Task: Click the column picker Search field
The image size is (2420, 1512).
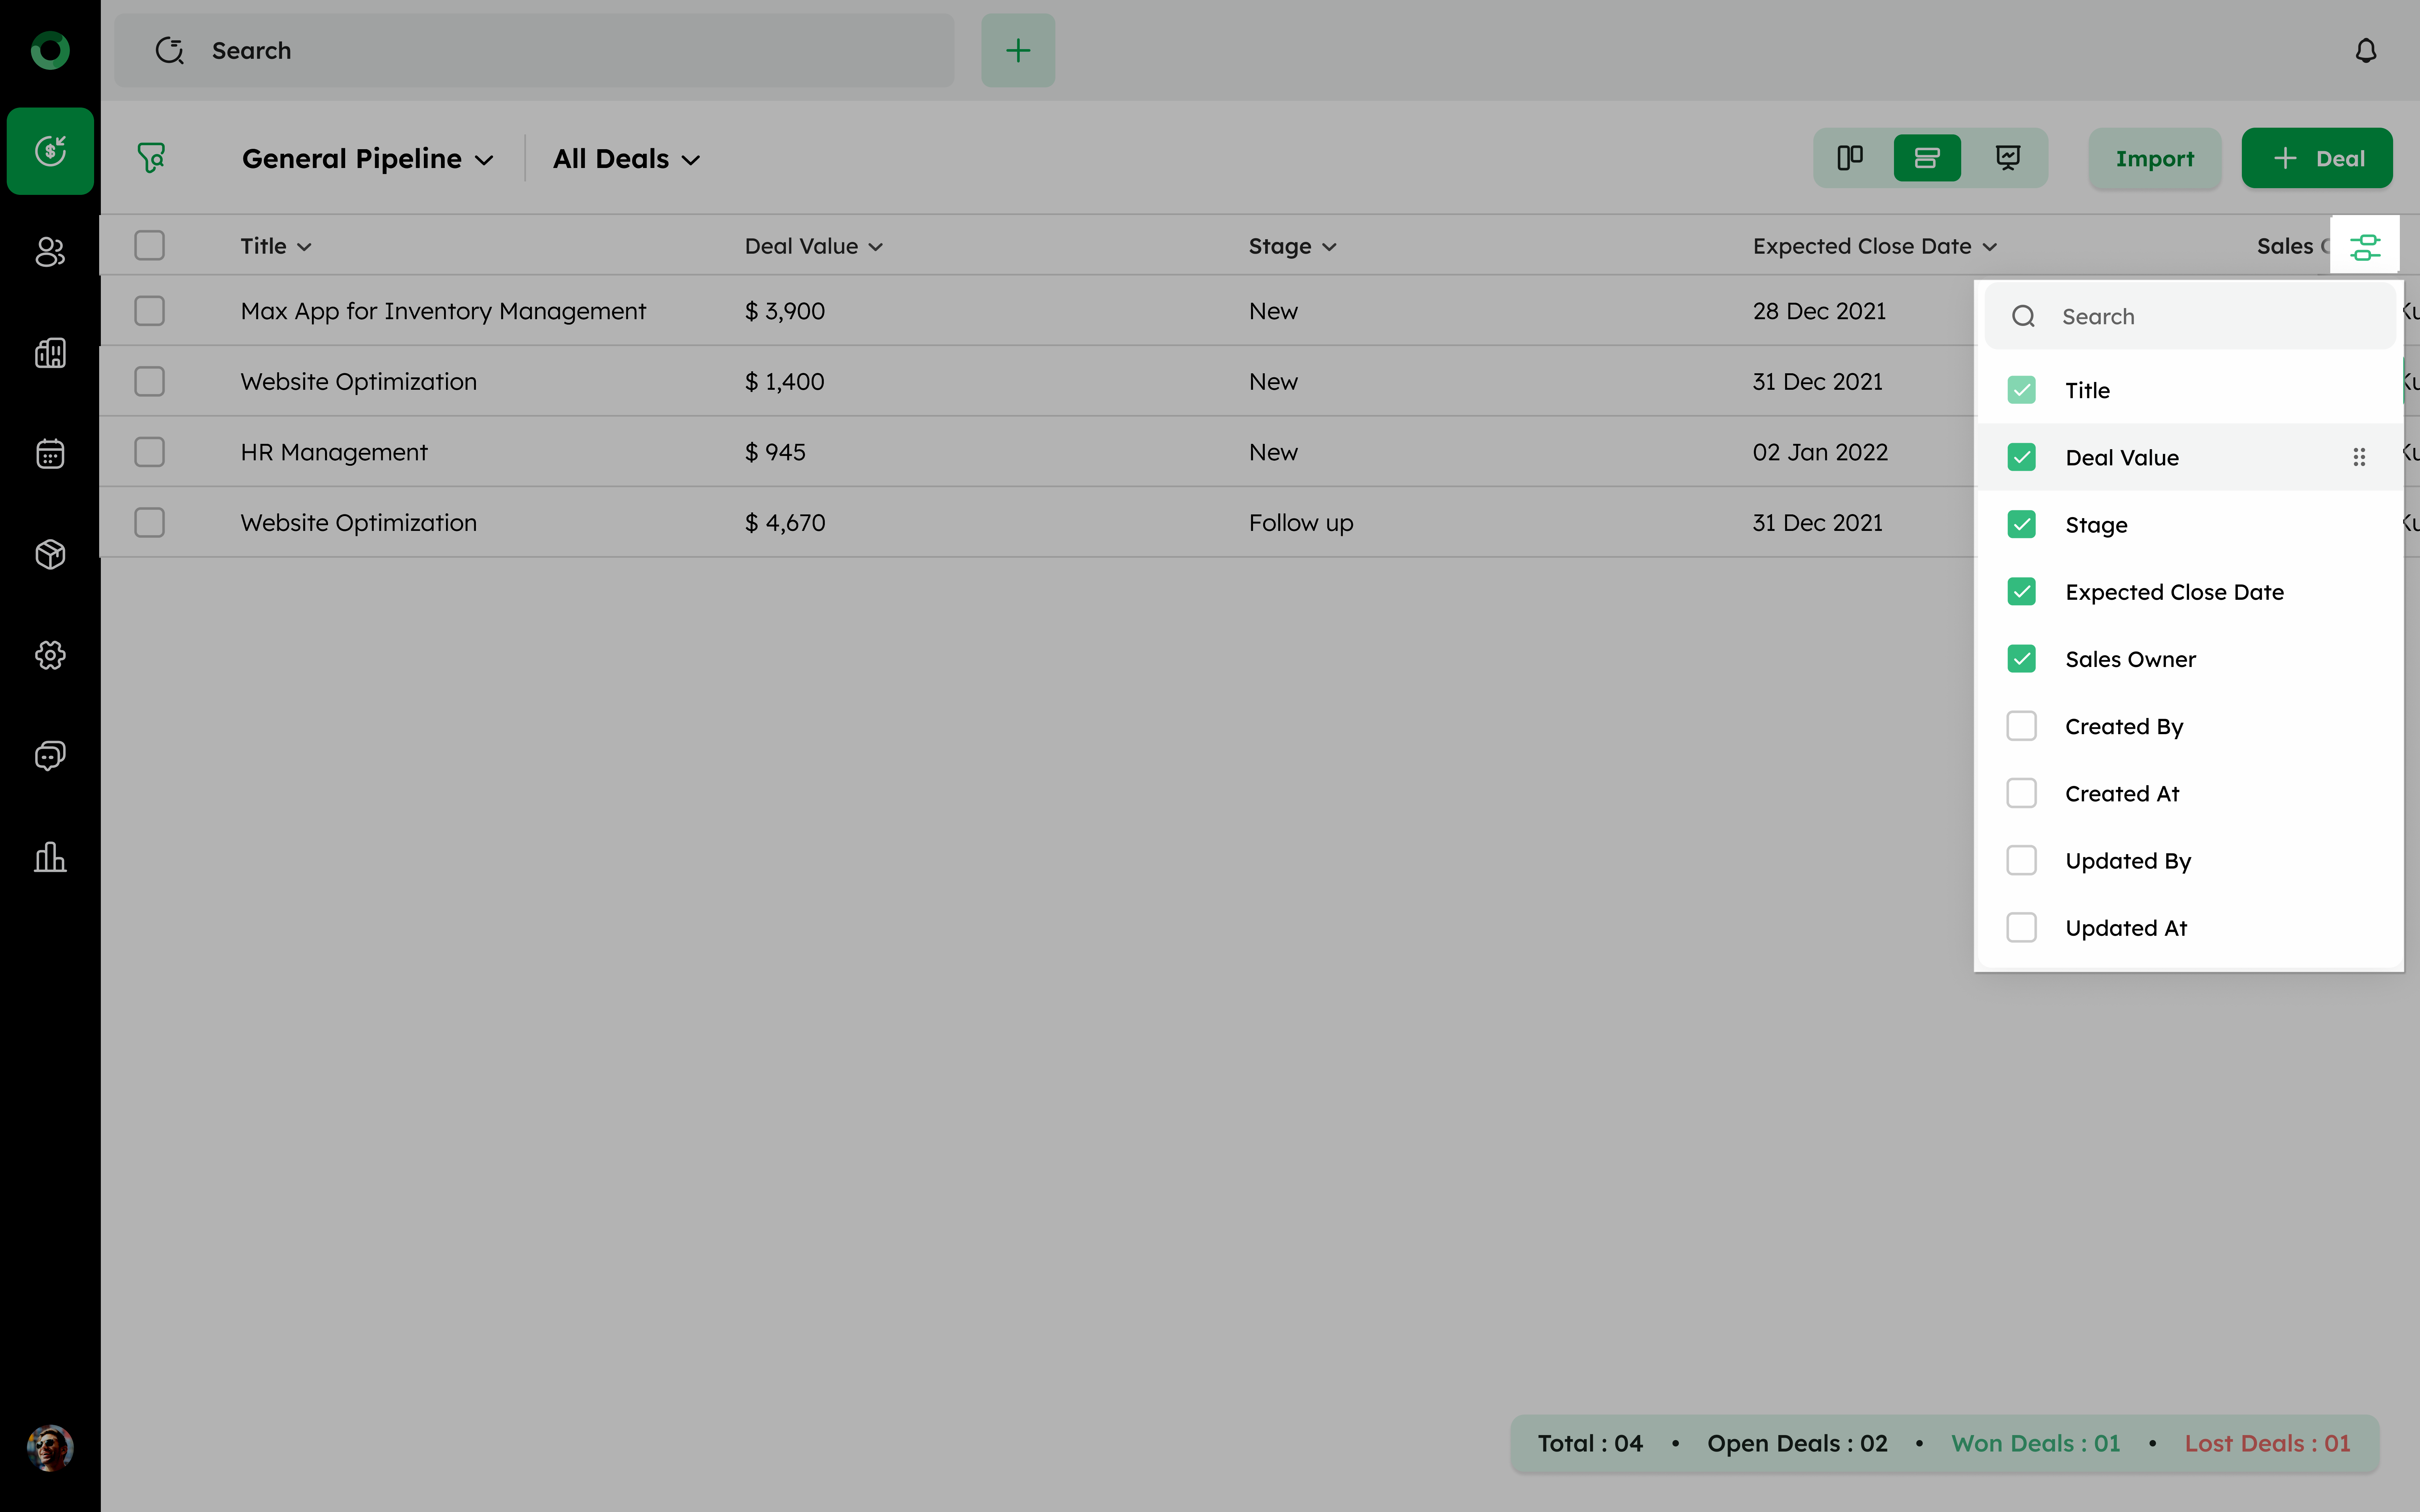Action: [2190, 316]
